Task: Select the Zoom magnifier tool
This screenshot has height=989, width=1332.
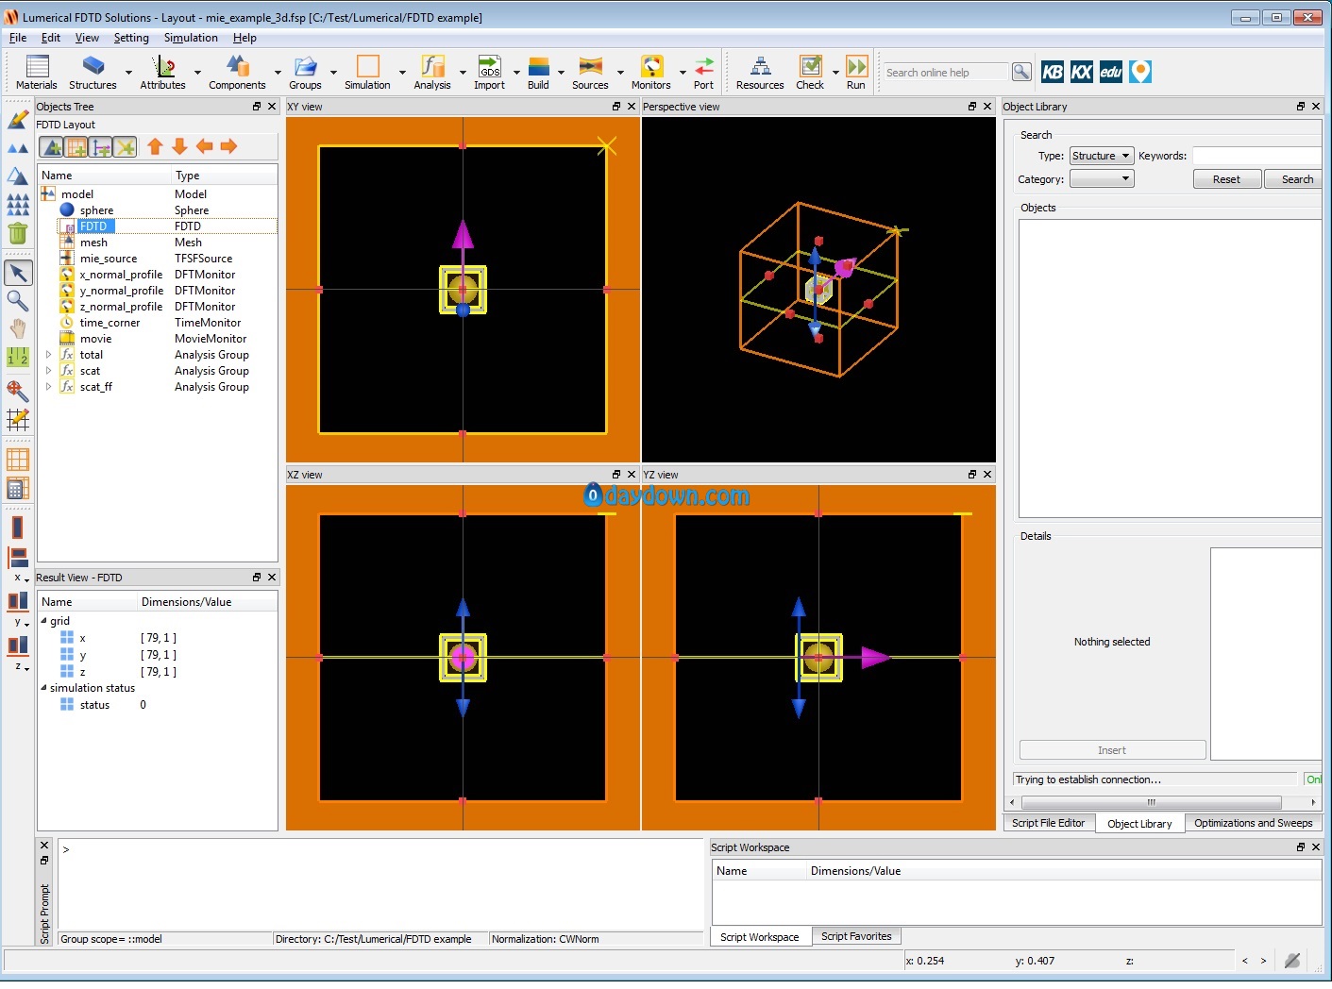Action: [x=18, y=301]
